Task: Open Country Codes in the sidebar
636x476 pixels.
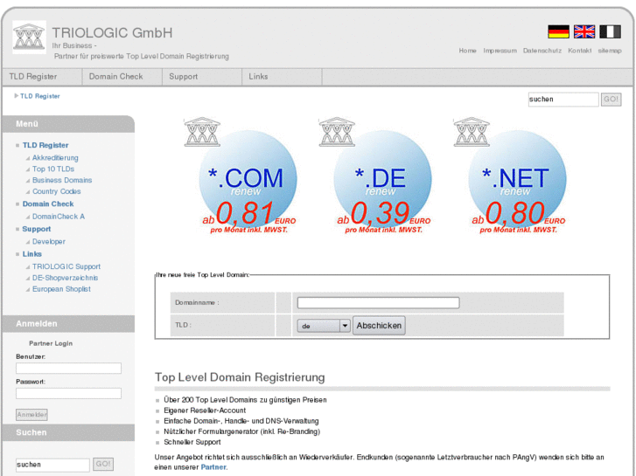Action: click(56, 191)
